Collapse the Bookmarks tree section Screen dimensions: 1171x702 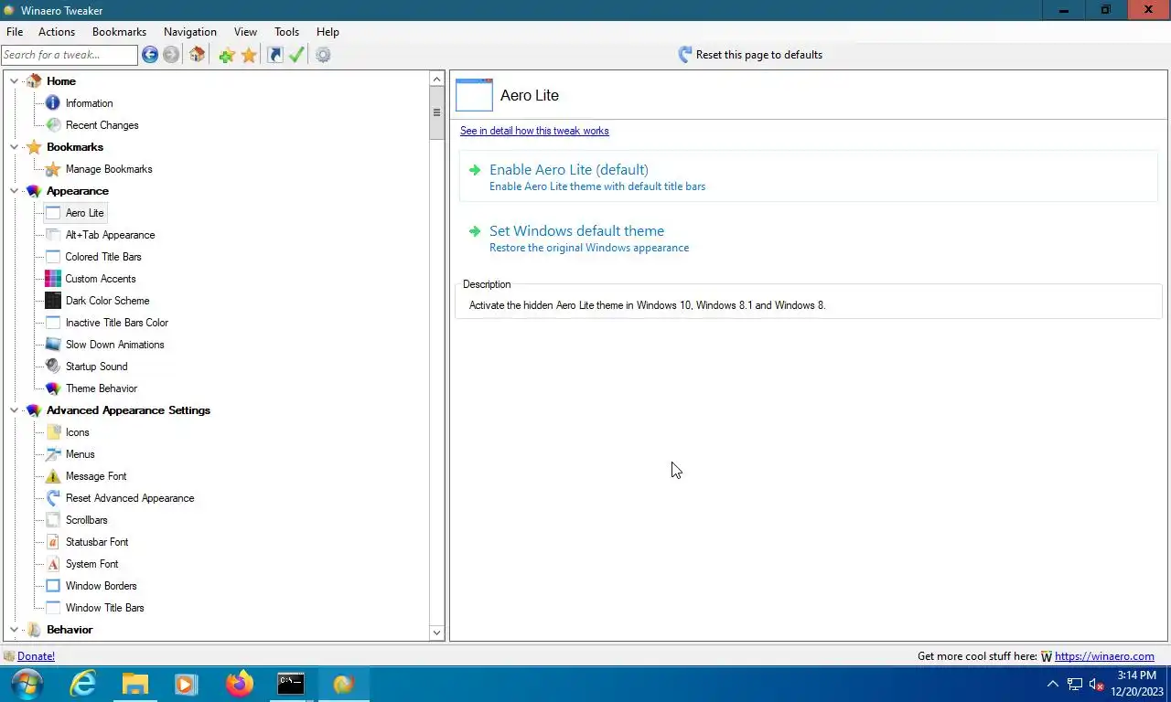[x=14, y=147]
